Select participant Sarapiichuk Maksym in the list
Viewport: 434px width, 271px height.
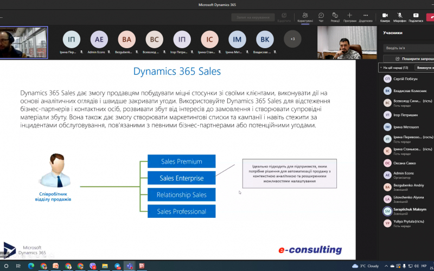click(x=409, y=211)
